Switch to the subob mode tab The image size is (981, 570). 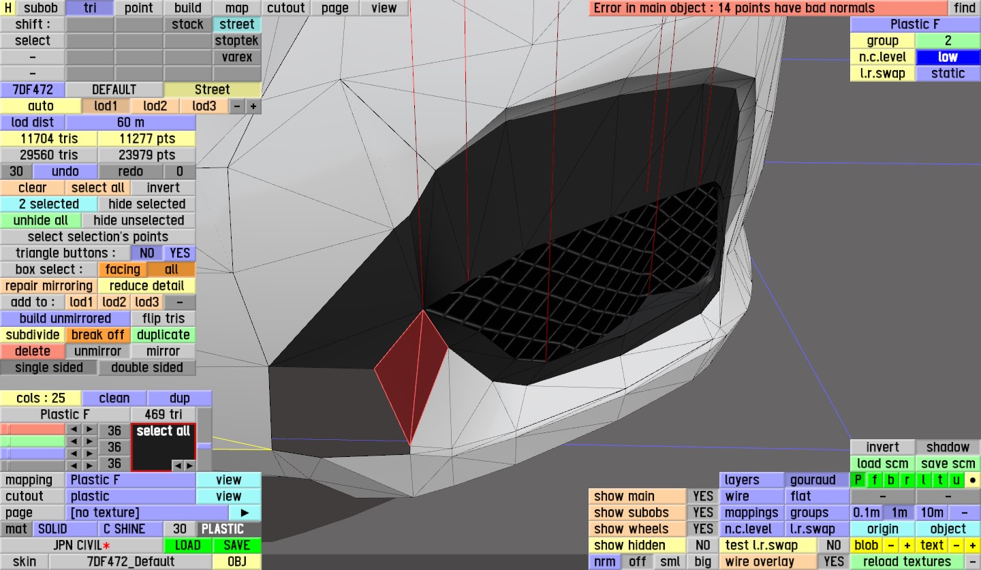[x=41, y=8]
